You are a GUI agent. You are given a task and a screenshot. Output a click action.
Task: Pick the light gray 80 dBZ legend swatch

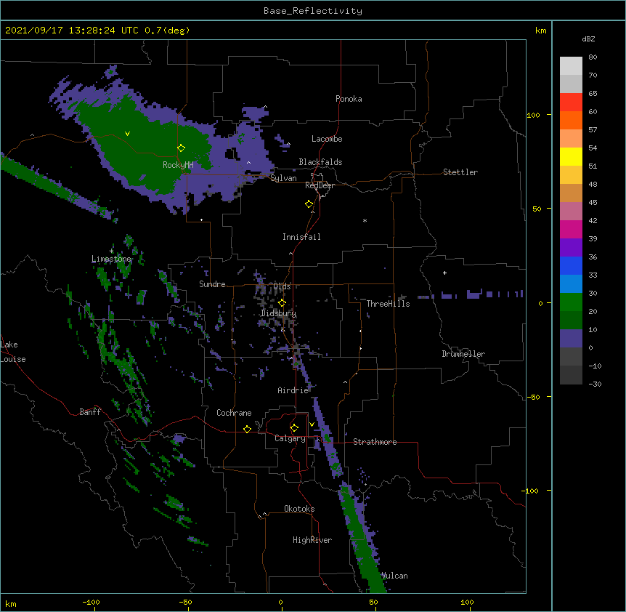click(571, 66)
